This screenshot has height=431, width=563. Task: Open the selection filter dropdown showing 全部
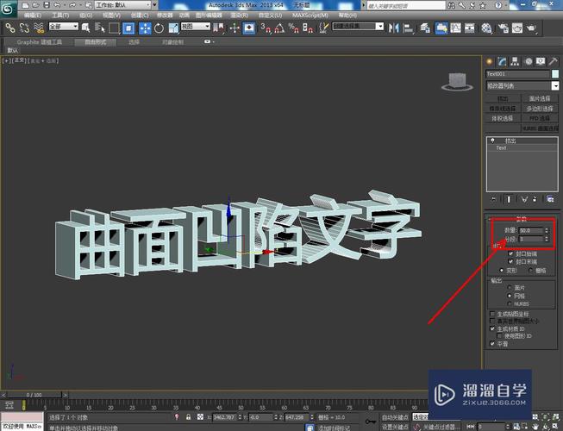[x=63, y=26]
